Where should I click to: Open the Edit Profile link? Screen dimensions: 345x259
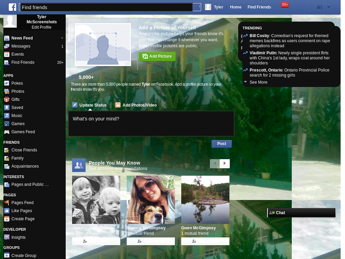click(x=41, y=27)
